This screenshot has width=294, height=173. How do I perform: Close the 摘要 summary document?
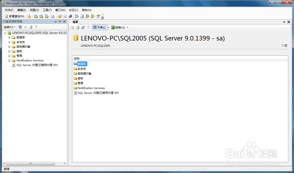point(289,22)
